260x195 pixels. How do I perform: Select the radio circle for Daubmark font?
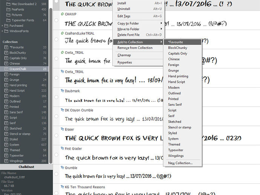[x=56, y=97]
